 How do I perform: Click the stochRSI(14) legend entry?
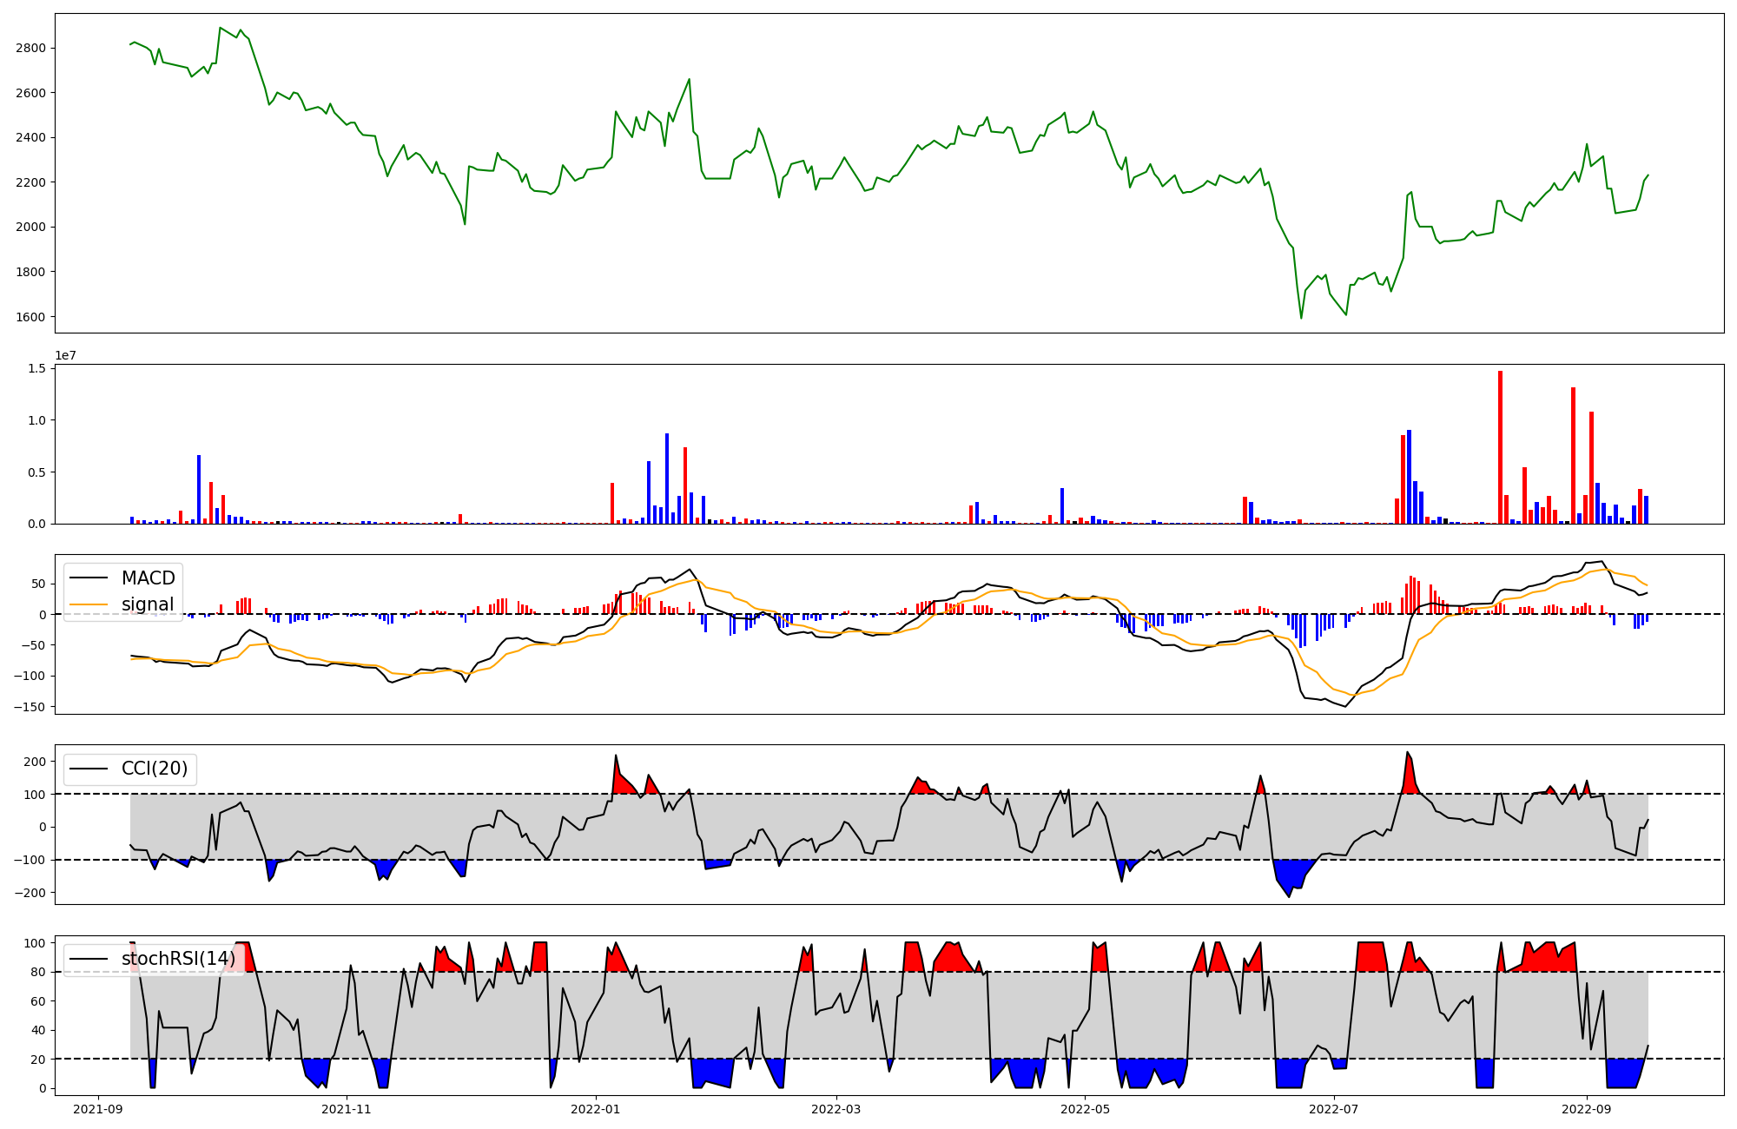click(178, 959)
